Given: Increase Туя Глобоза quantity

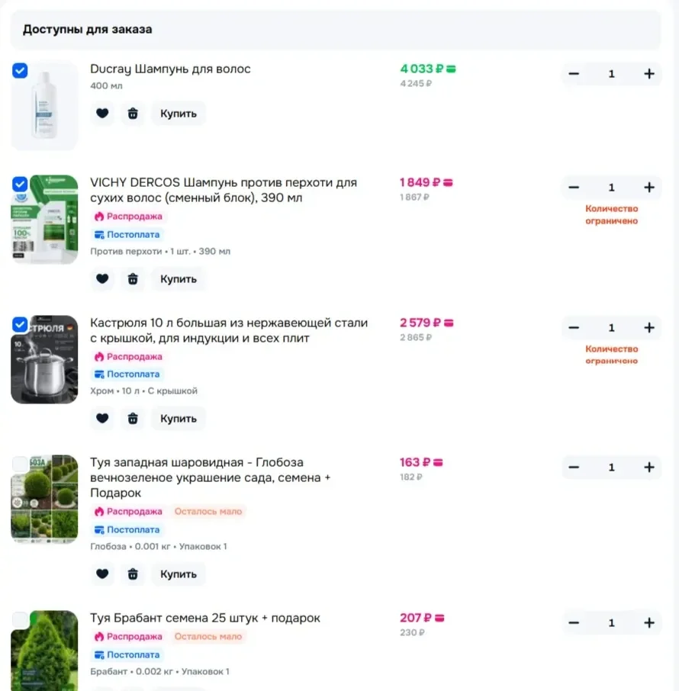Looking at the screenshot, I should (x=649, y=467).
